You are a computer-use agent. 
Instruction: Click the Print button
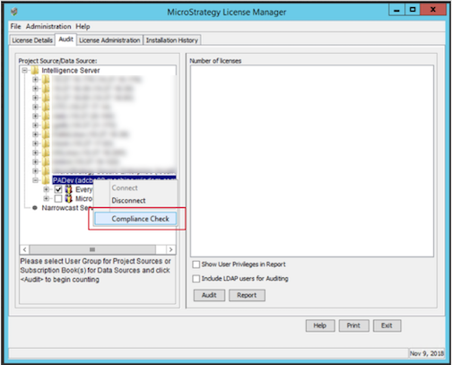coord(353,326)
